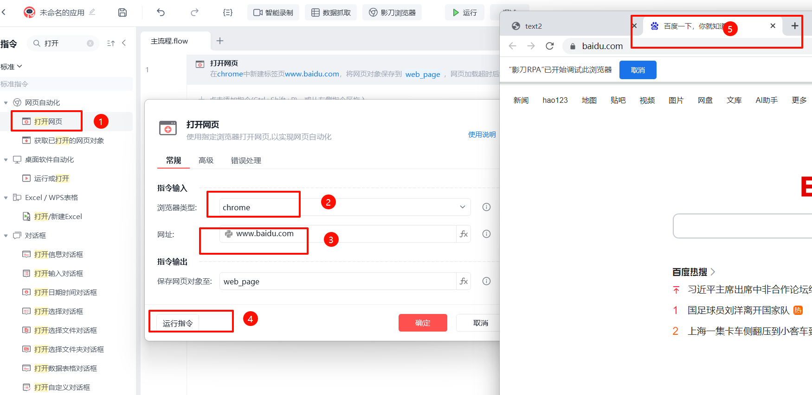The image size is (812, 395).
Task: Click the command search box
Action: click(63, 43)
